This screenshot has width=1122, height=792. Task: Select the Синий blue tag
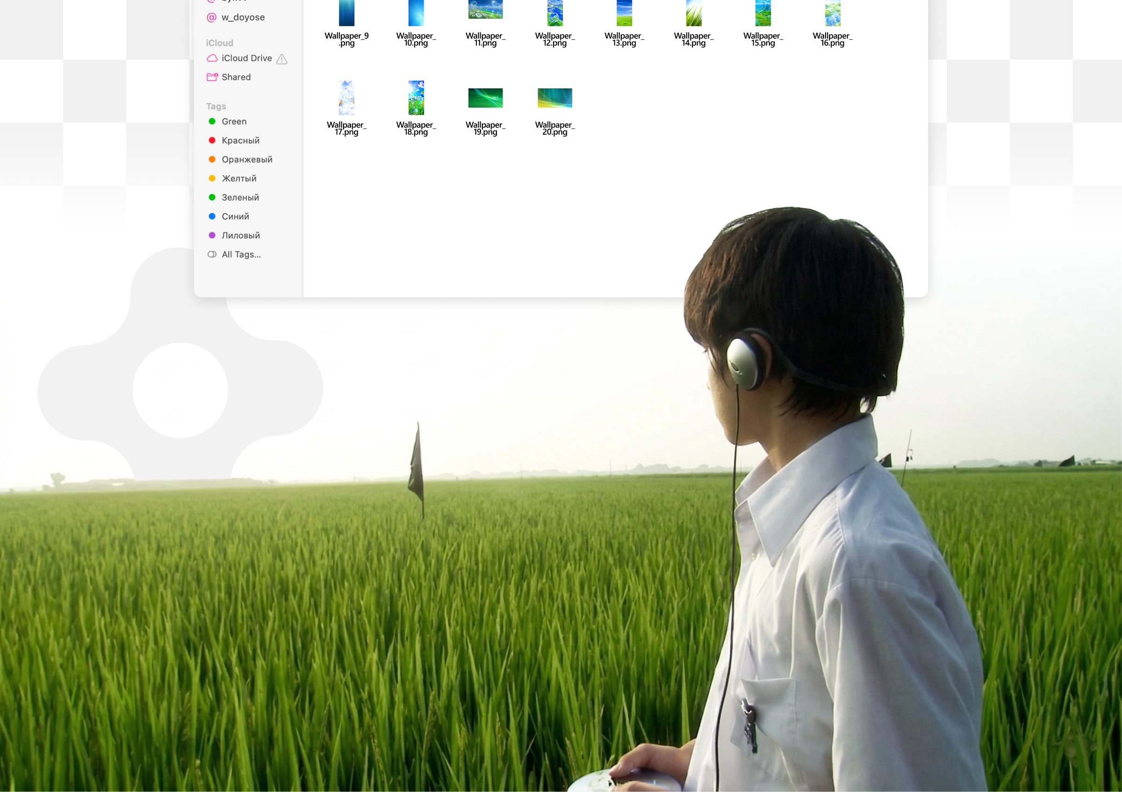(235, 216)
